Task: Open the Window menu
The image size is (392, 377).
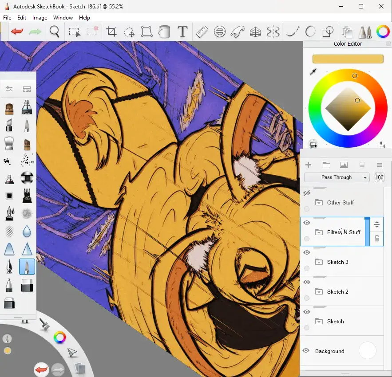Action: click(63, 18)
